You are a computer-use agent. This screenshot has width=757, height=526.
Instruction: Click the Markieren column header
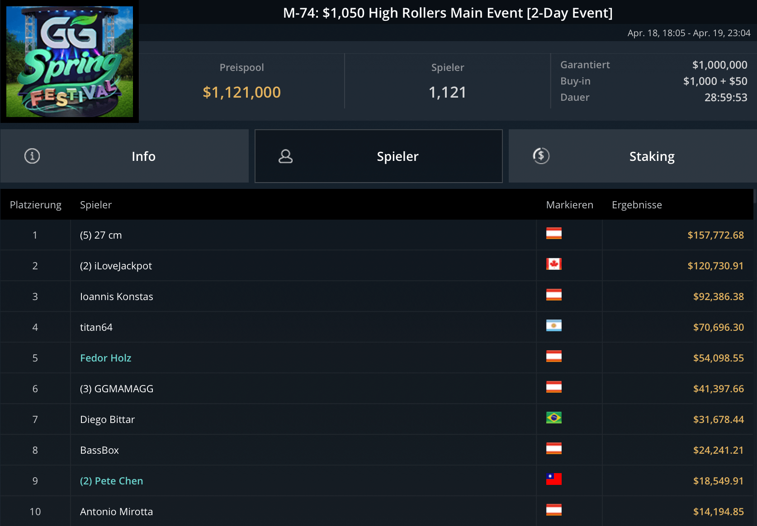tap(569, 205)
